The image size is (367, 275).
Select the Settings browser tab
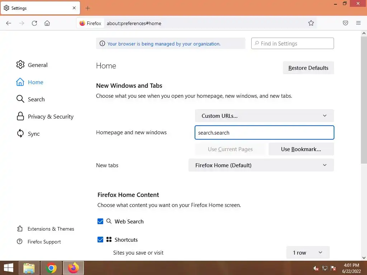(40, 8)
